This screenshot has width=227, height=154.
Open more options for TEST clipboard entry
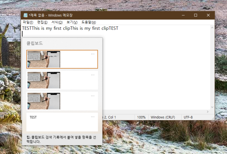click(93, 117)
